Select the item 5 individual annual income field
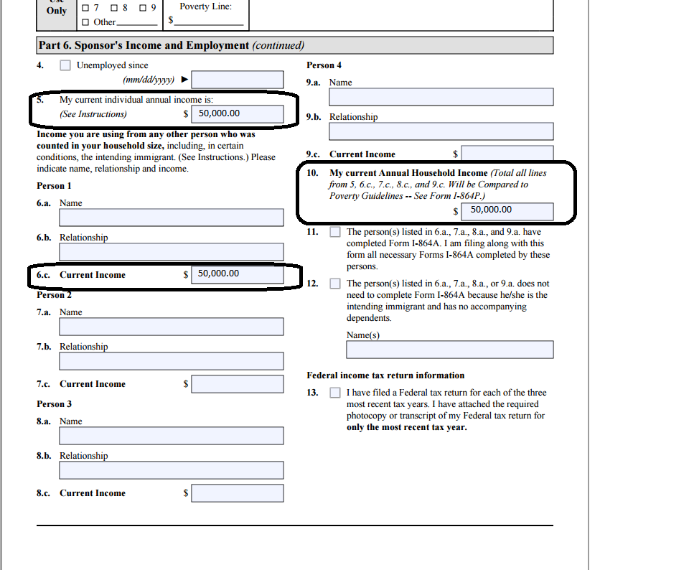This screenshot has width=689, height=570. tap(238, 114)
